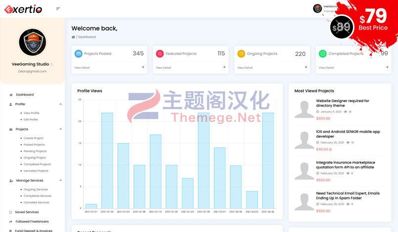Image resolution: width=398 pixels, height=232 pixels.
Task: Open Saved Services in the sidebar
Action: 27,212
